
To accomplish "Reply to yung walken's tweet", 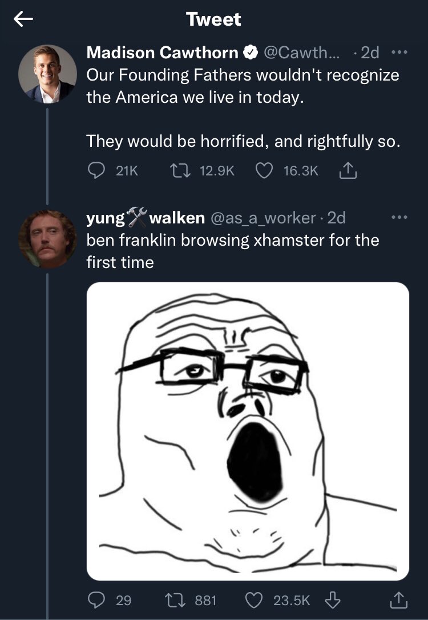I will pyautogui.click(x=95, y=599).
